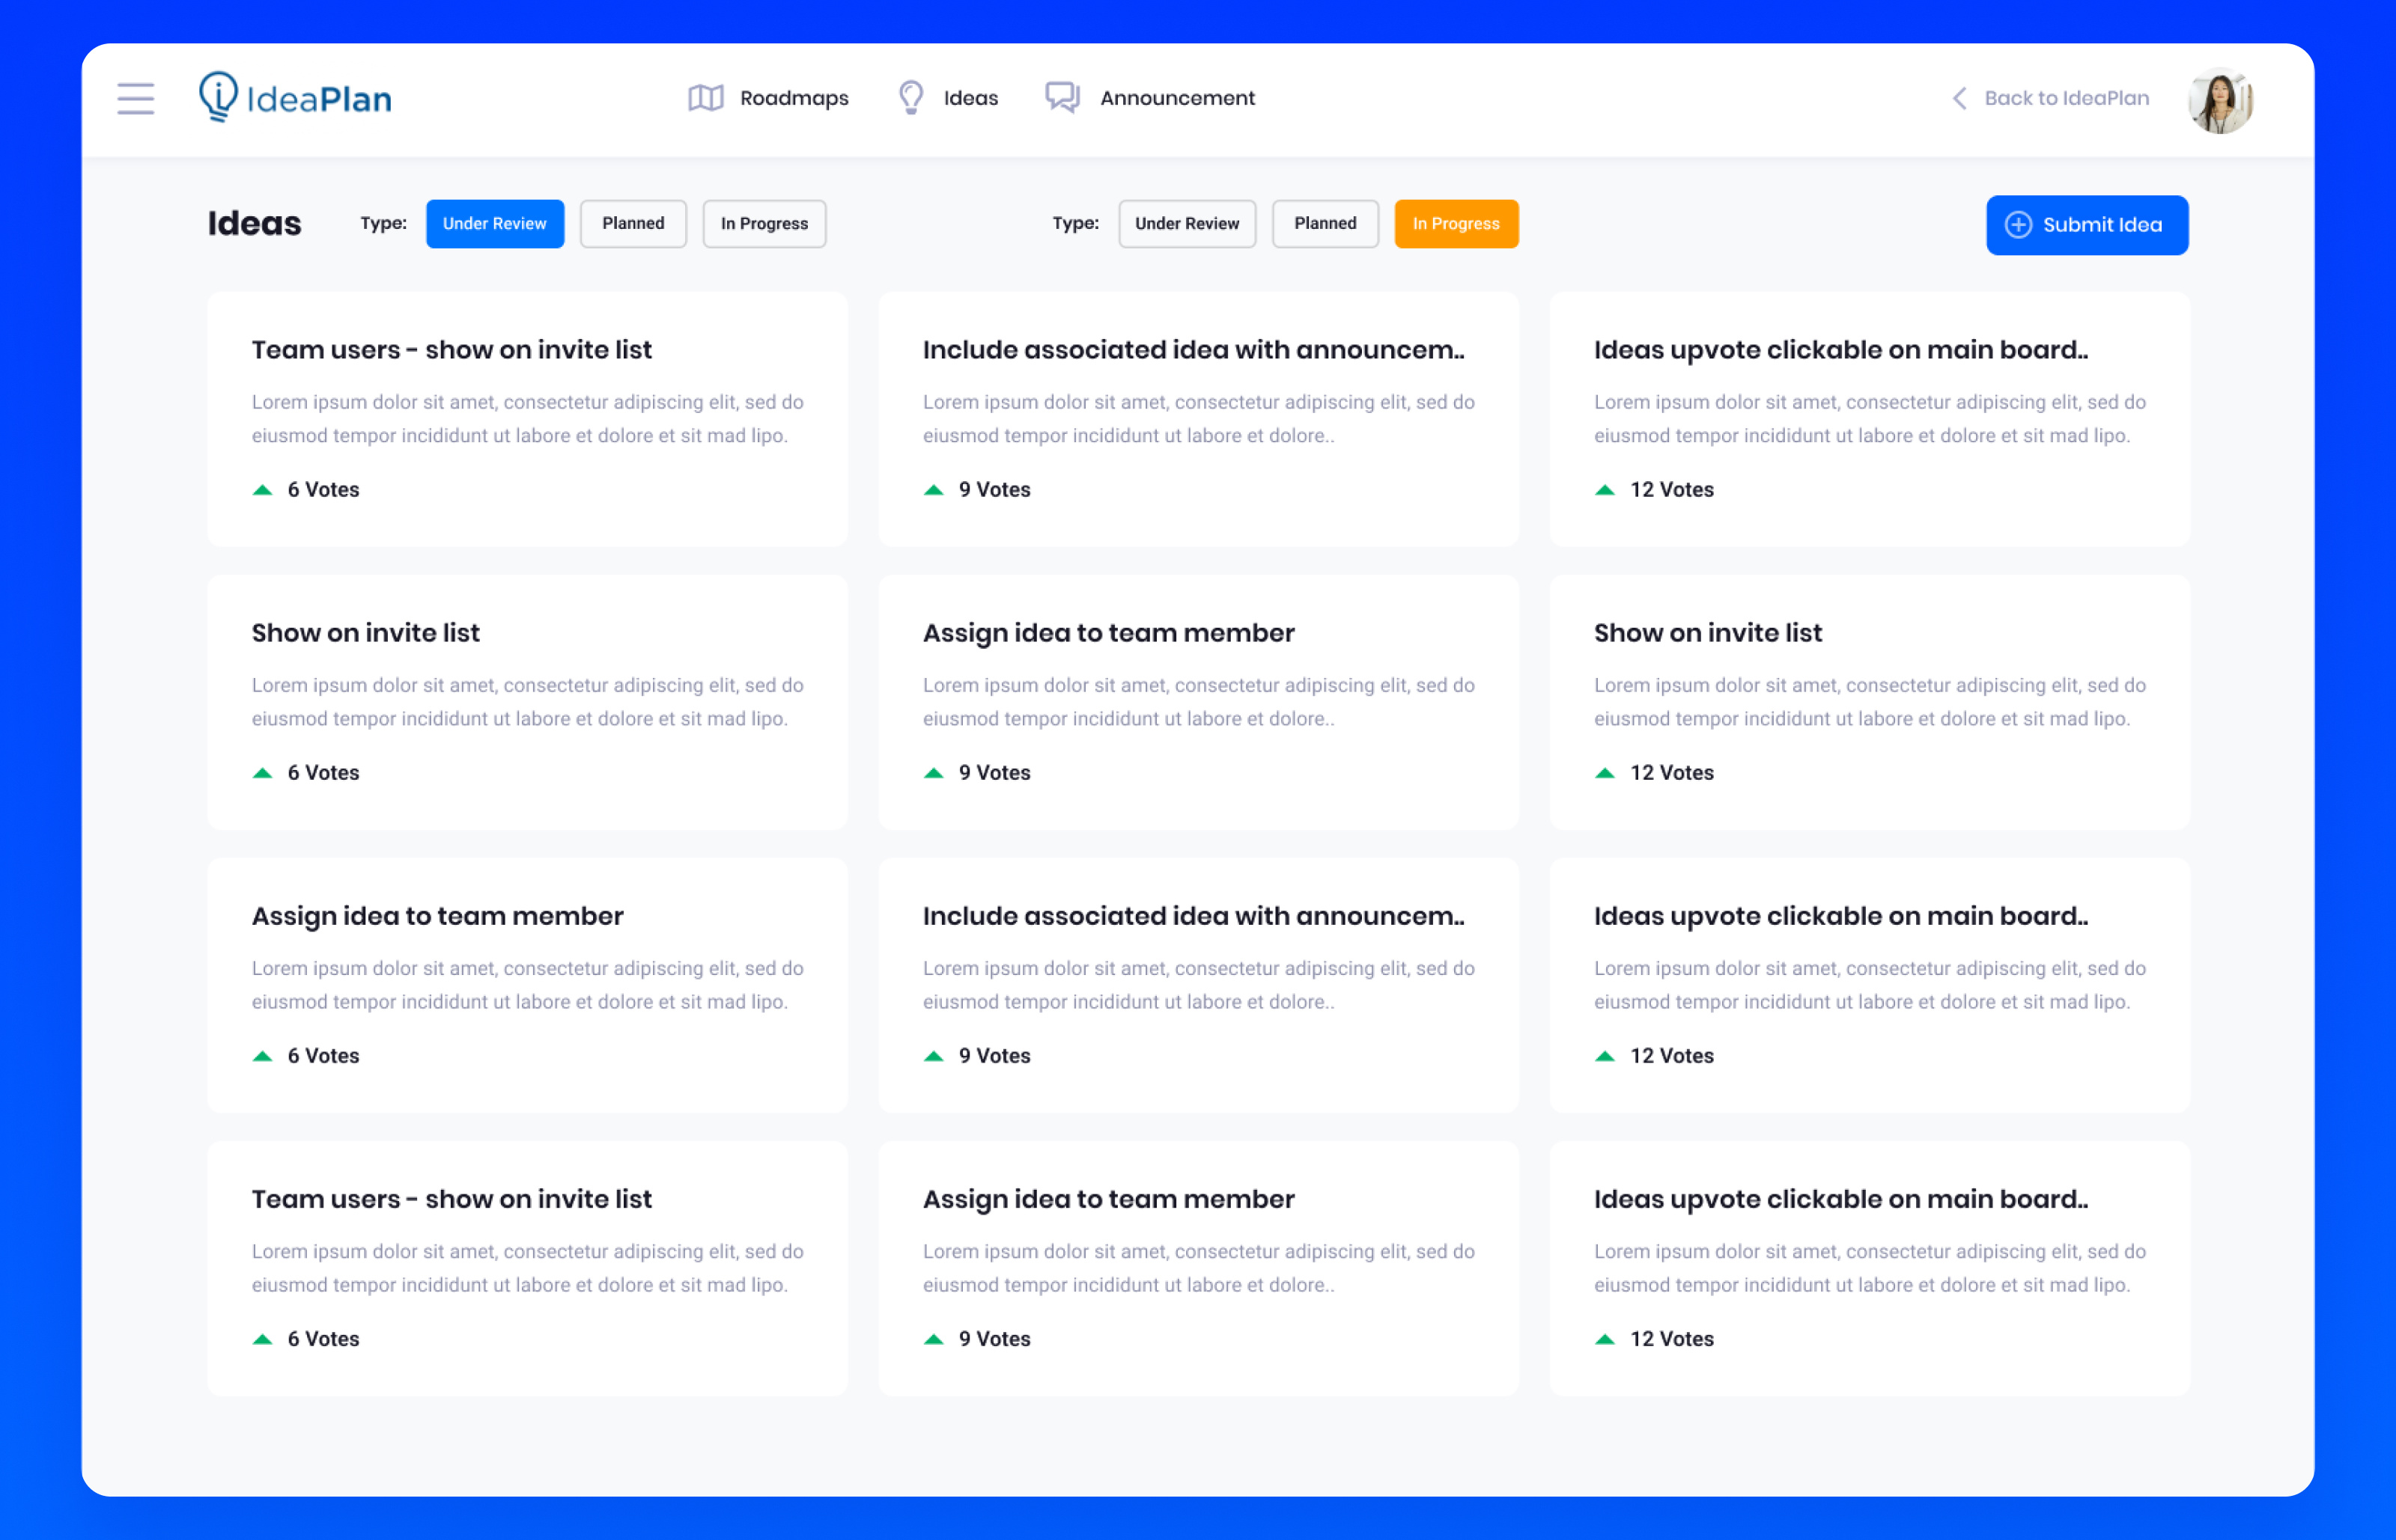
Task: Click the Submit Idea button
Action: pyautogui.click(x=2087, y=225)
